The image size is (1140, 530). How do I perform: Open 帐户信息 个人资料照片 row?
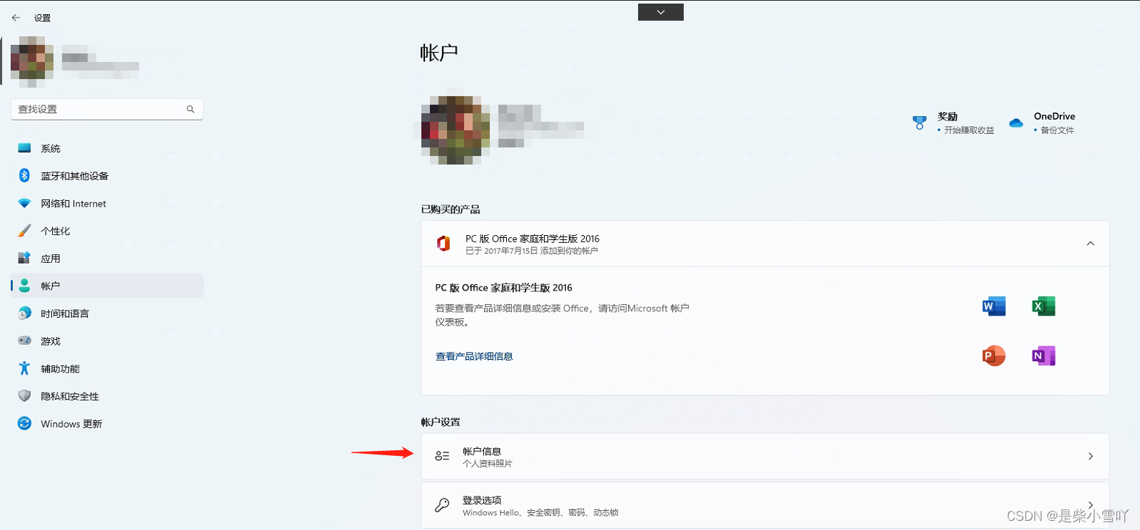click(x=765, y=456)
